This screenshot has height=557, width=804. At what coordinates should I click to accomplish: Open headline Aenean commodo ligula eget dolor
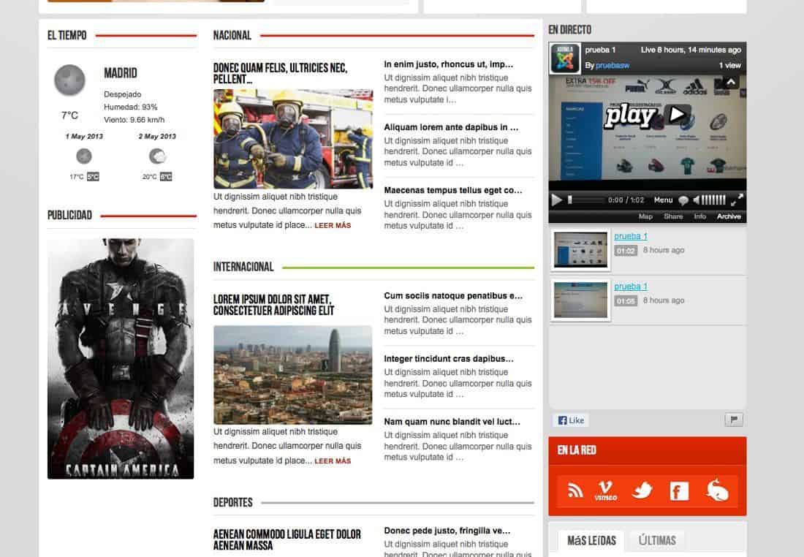pos(287,539)
